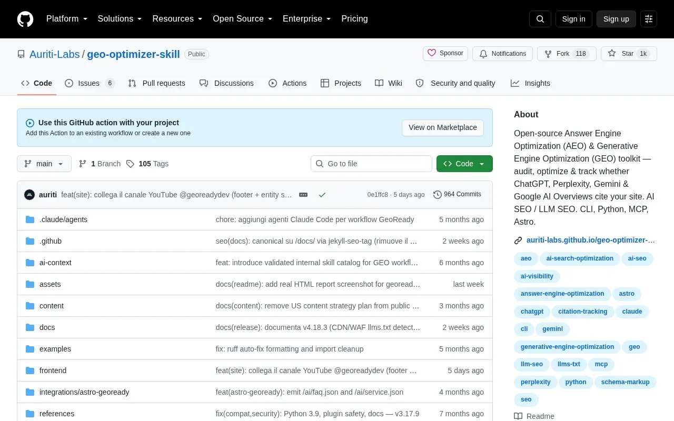Click the folder icon beside ai-context

coord(30,263)
